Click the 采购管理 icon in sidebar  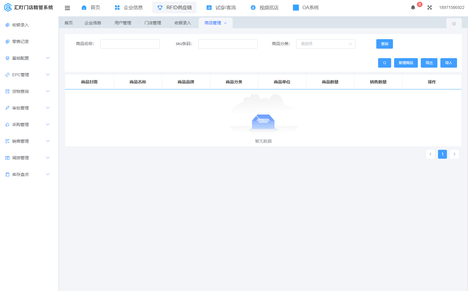coord(7,125)
